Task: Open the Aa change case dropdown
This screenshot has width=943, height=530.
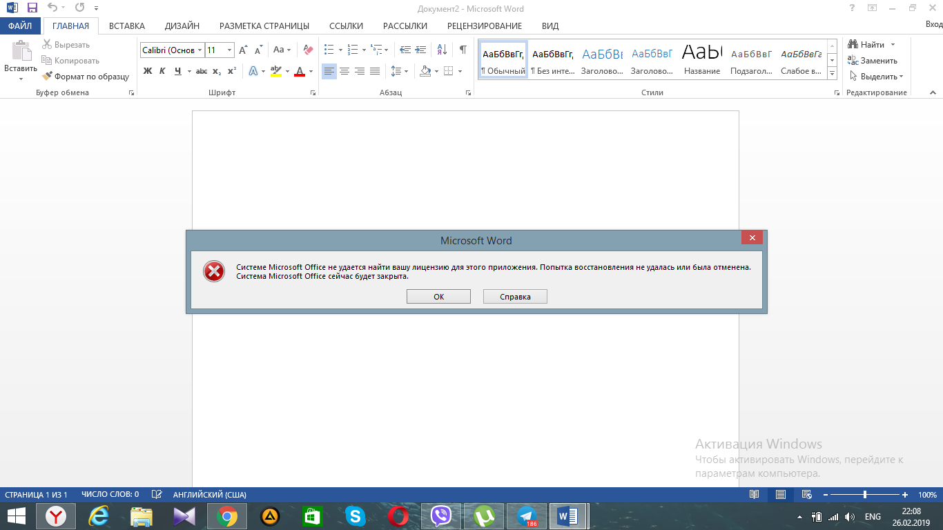Action: point(281,50)
